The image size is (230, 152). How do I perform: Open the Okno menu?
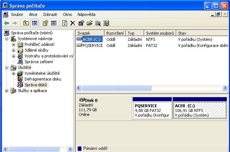click(67, 14)
